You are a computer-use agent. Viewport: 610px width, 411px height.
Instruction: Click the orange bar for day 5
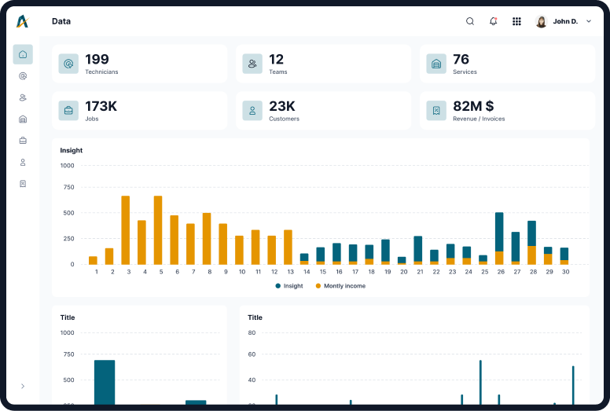(x=158, y=230)
